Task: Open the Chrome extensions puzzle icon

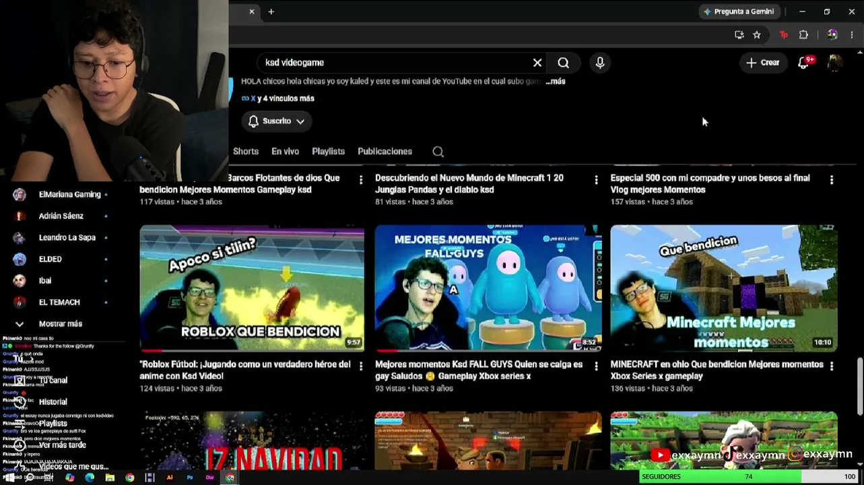Action: (x=803, y=35)
